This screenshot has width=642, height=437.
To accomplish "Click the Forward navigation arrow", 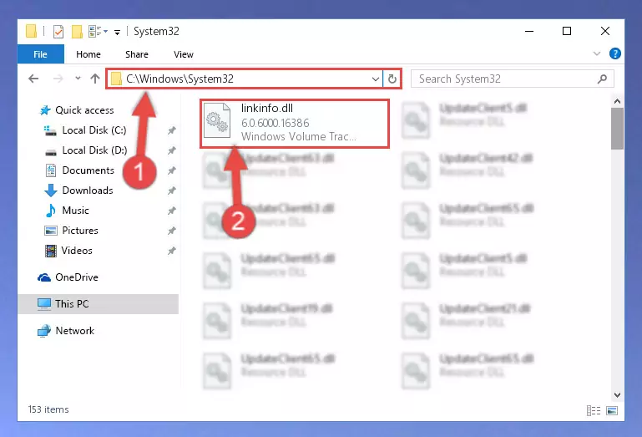I will pyautogui.click(x=58, y=79).
